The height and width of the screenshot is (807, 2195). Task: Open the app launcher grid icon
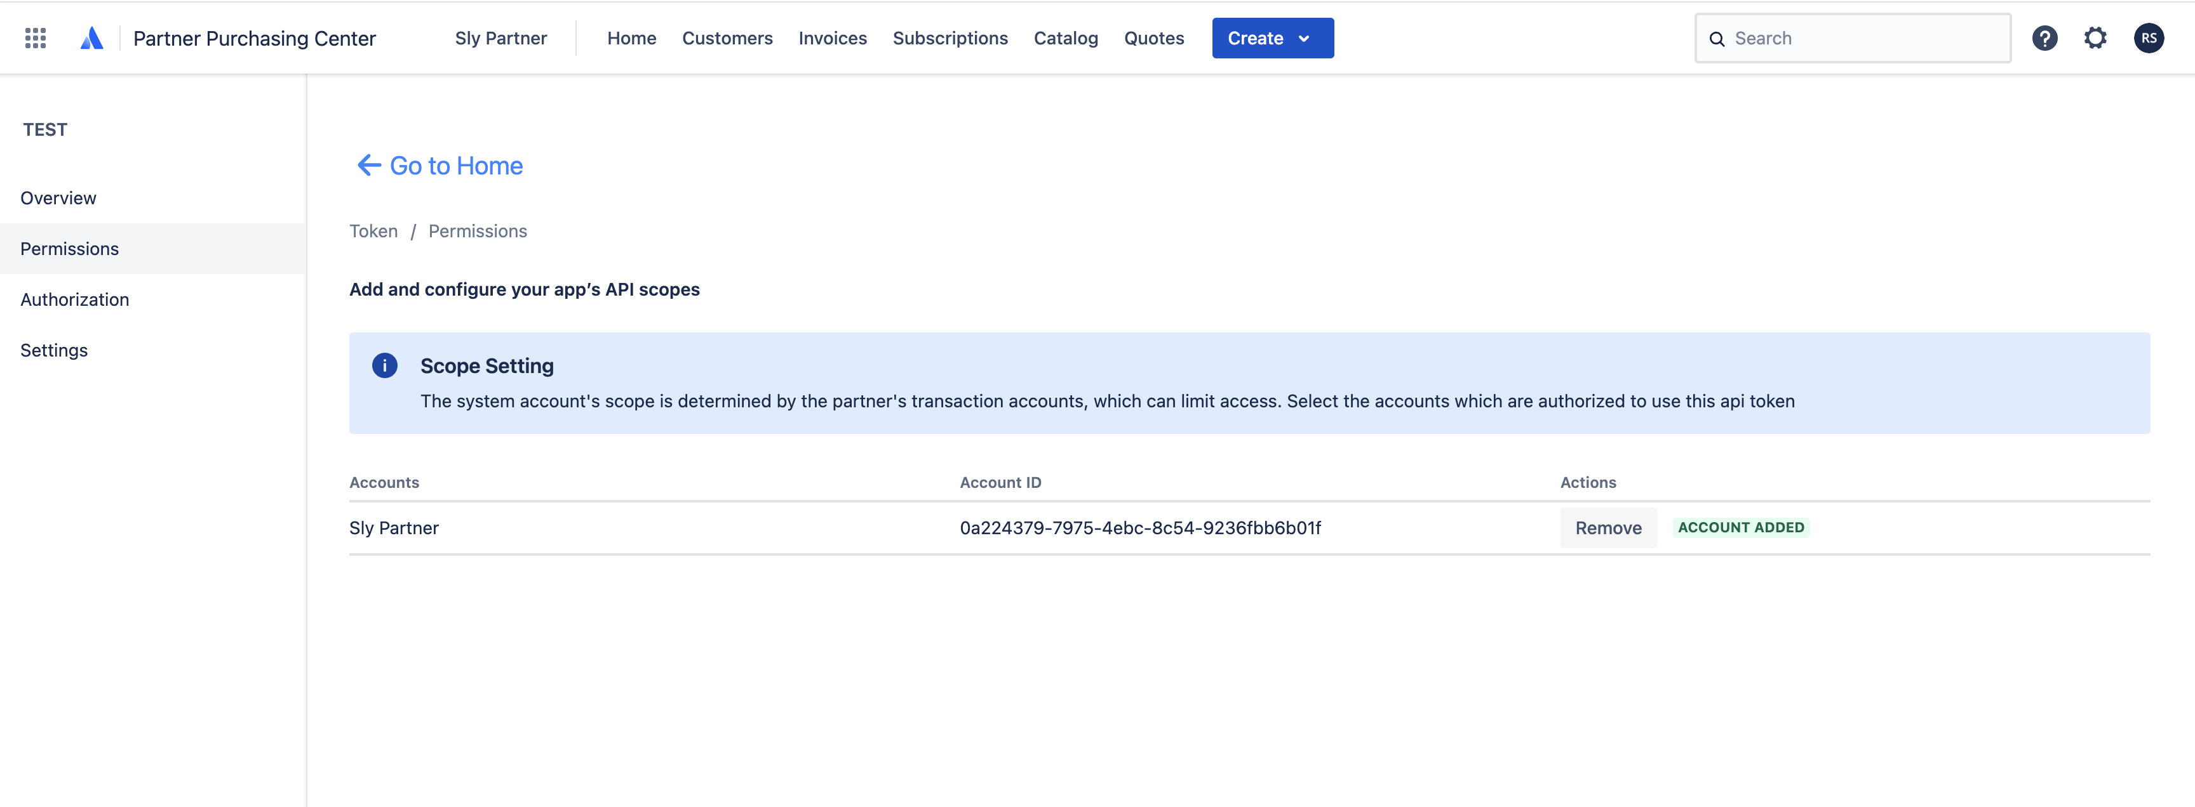[x=35, y=37]
